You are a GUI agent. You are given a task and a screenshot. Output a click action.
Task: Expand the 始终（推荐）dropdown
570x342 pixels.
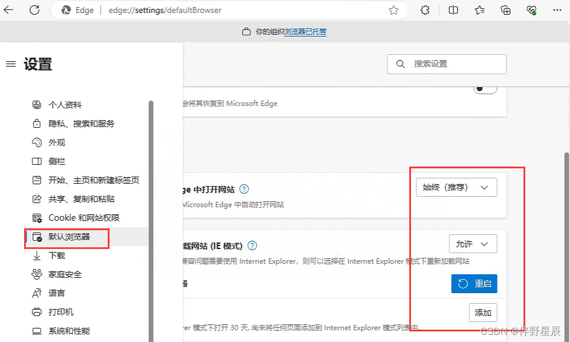tap(456, 187)
